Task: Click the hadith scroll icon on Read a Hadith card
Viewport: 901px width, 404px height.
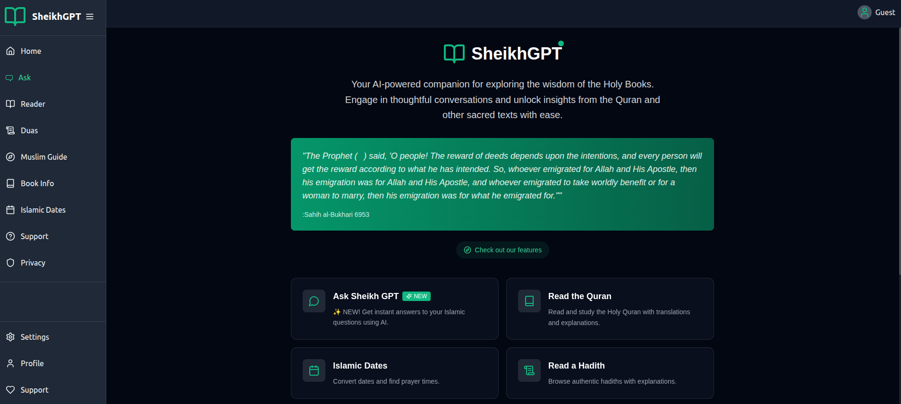Action: click(528, 370)
